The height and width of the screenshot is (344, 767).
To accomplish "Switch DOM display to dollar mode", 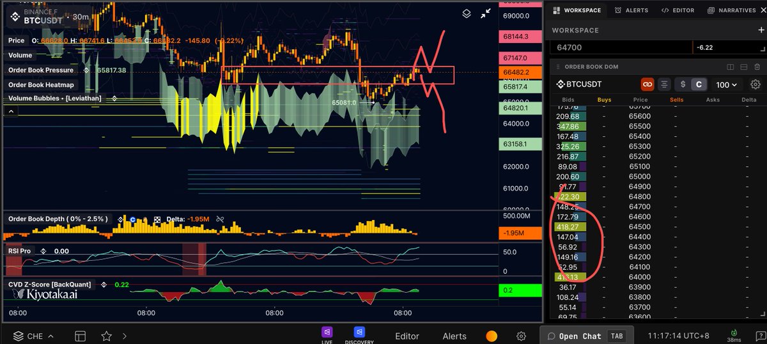I will coord(683,84).
